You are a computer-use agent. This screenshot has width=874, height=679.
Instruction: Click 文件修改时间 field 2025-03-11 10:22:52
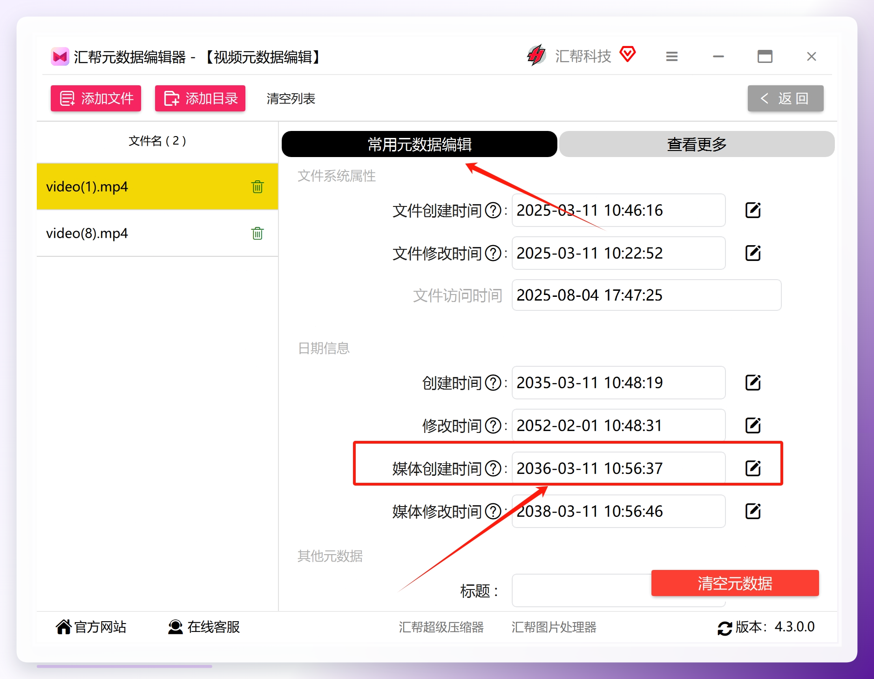click(618, 253)
